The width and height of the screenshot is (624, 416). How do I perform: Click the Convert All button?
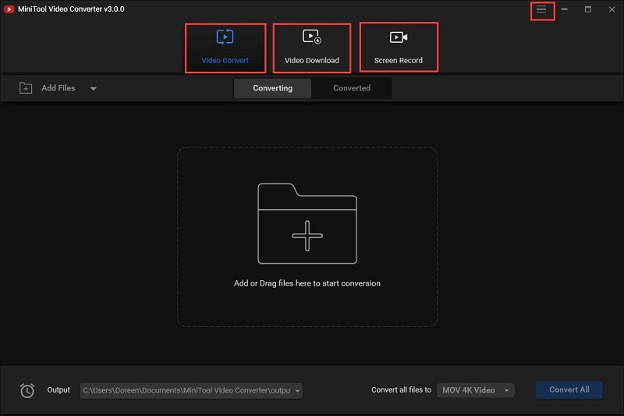tap(569, 389)
